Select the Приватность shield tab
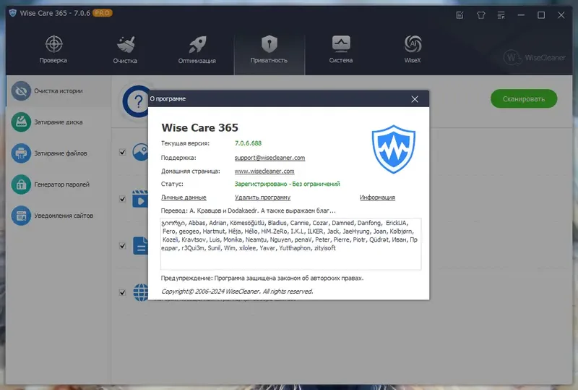 (269, 50)
